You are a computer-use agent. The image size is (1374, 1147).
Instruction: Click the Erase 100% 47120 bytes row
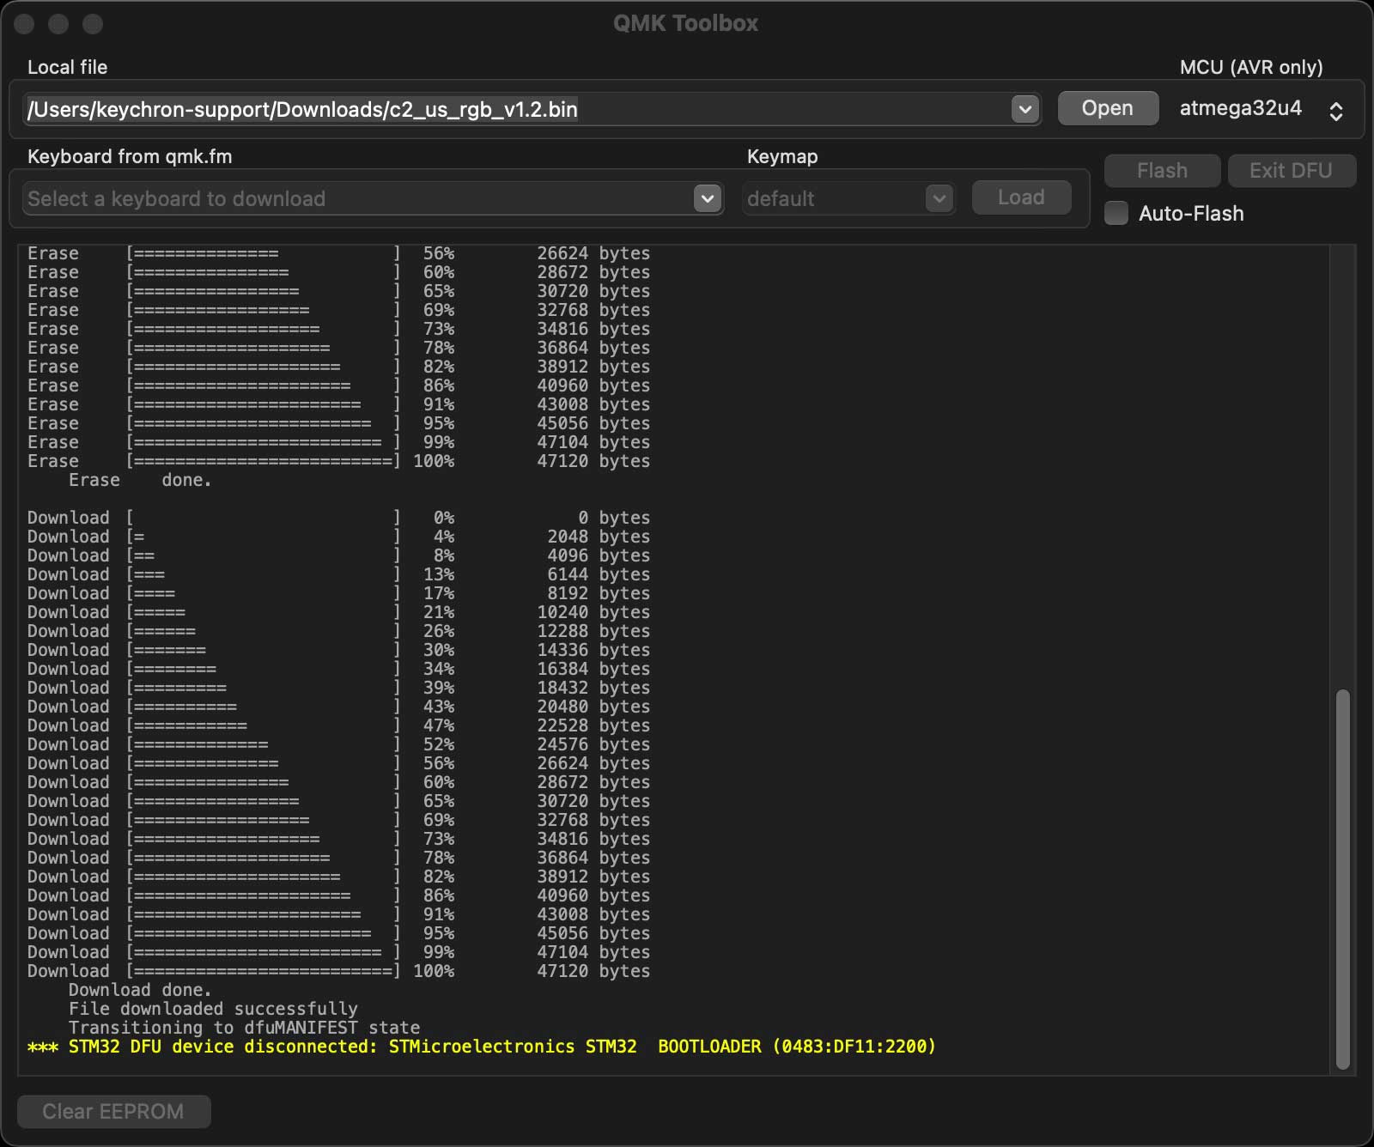[x=338, y=461]
